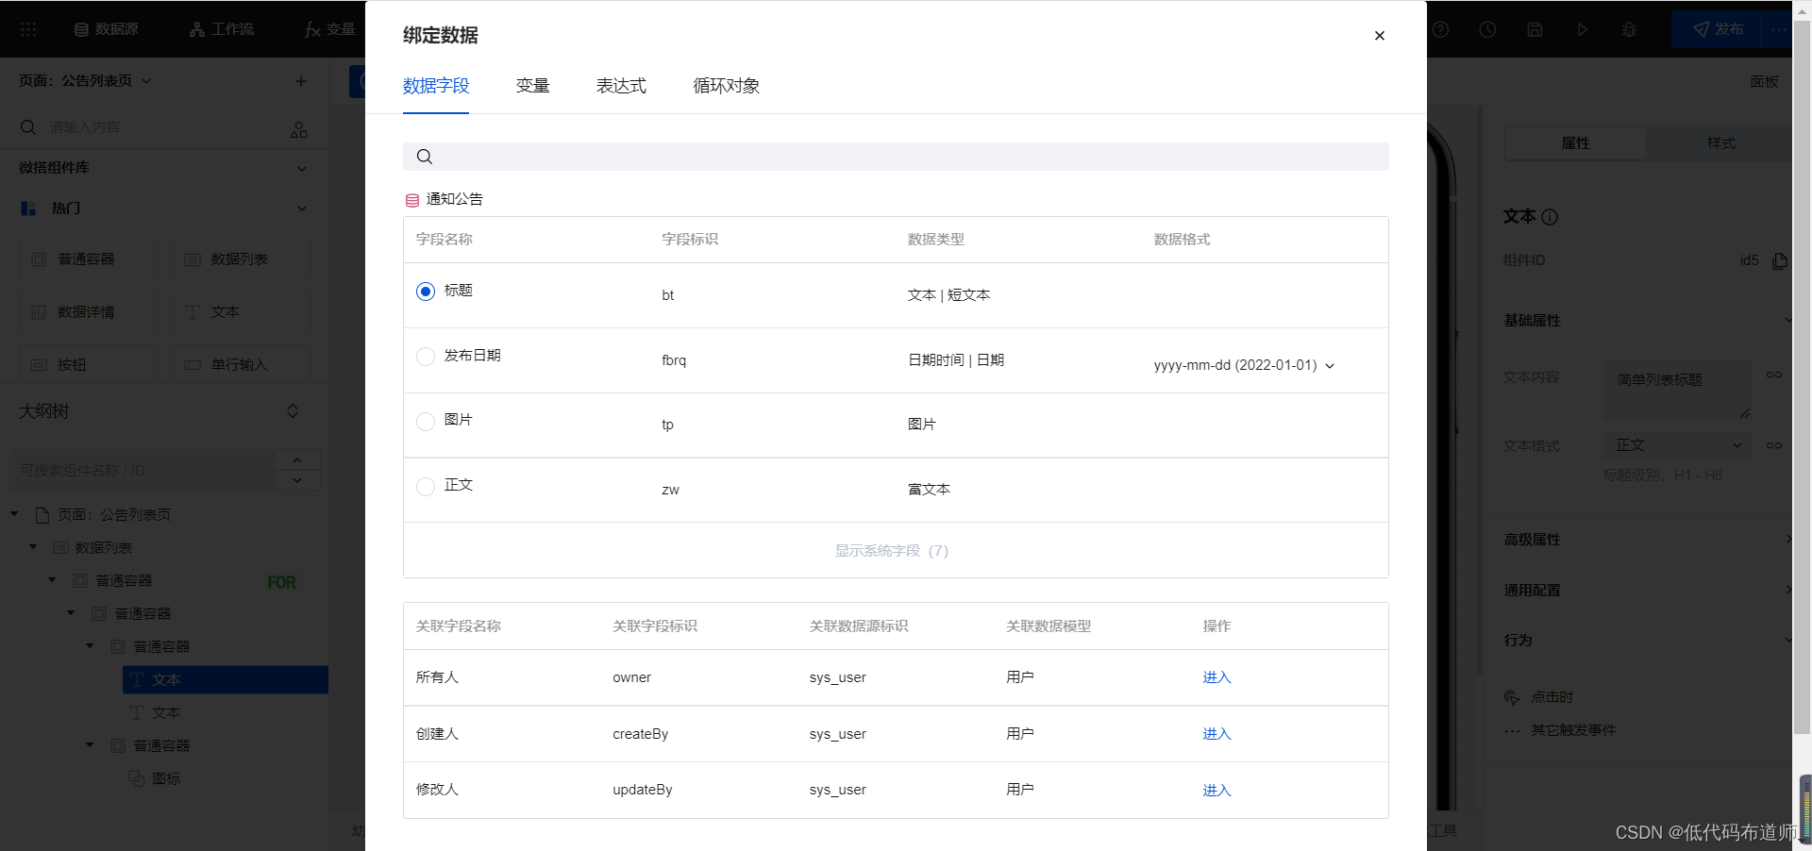Select the 文本 component tile

[242, 312]
